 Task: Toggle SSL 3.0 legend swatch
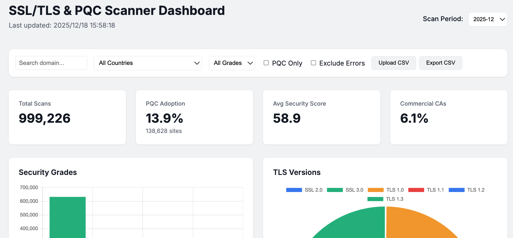pyautogui.click(x=335, y=190)
